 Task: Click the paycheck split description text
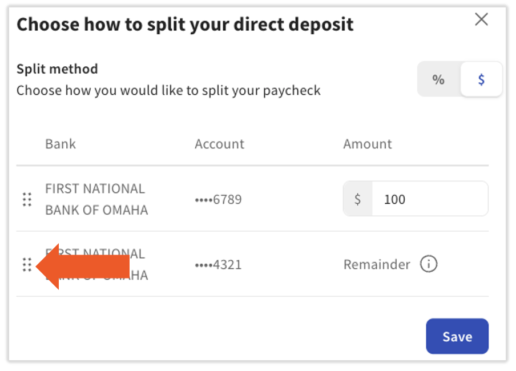(168, 91)
